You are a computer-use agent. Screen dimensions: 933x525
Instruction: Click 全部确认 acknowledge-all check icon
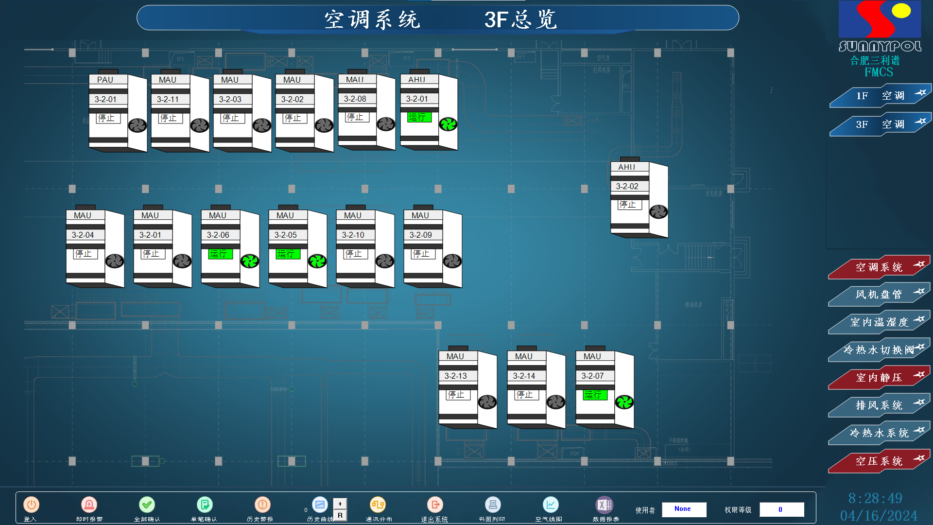[x=147, y=505]
